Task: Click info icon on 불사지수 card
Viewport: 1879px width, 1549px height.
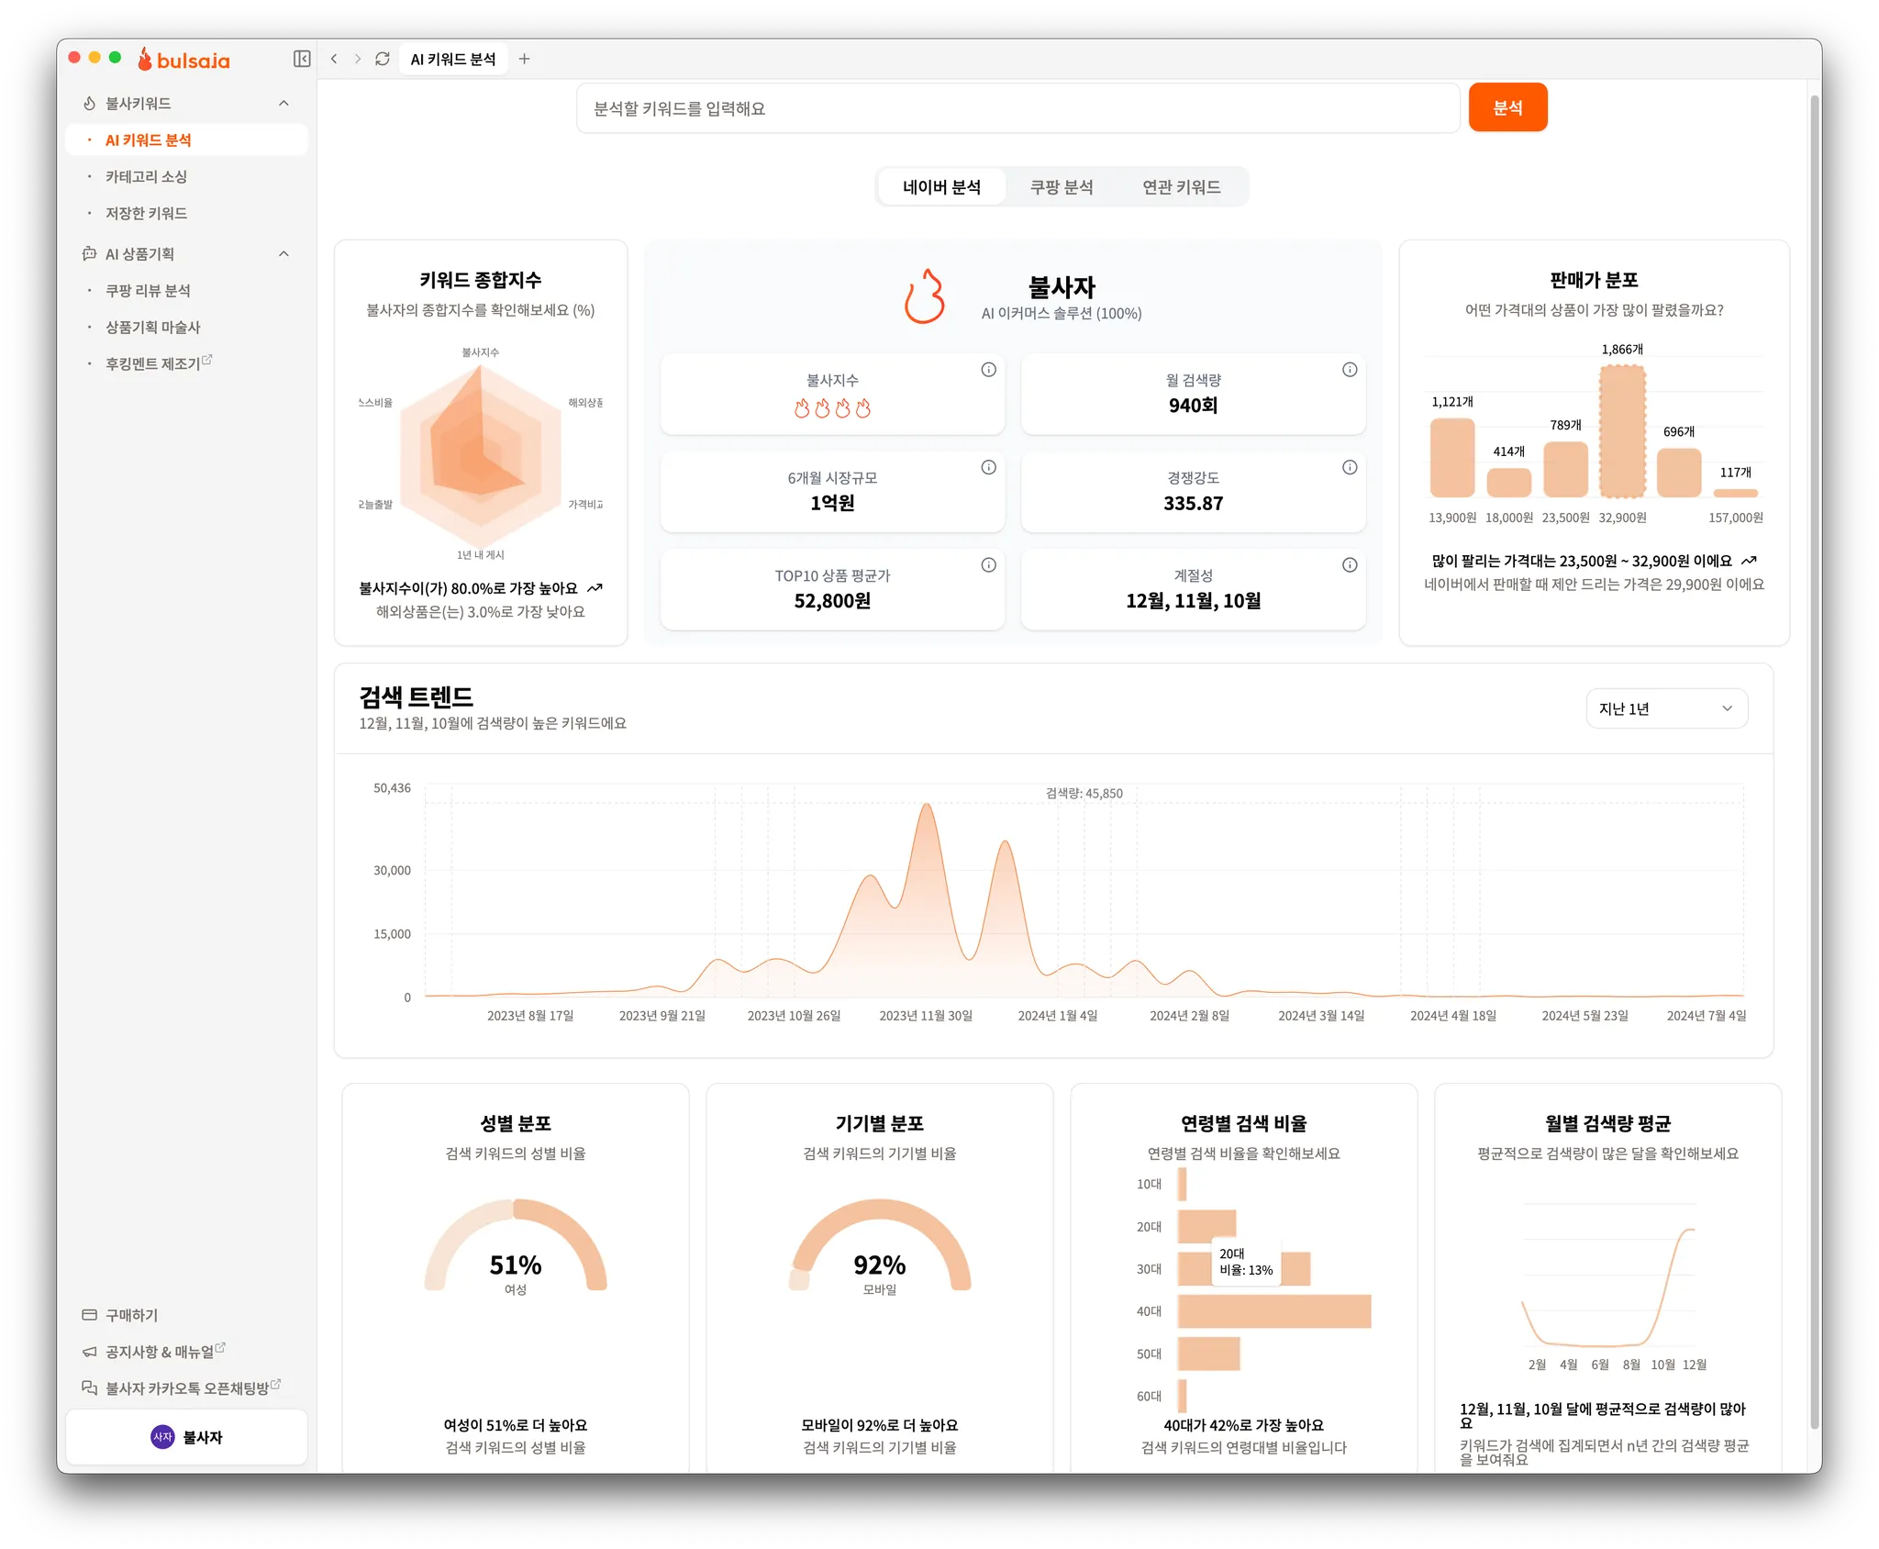Action: coord(988,370)
